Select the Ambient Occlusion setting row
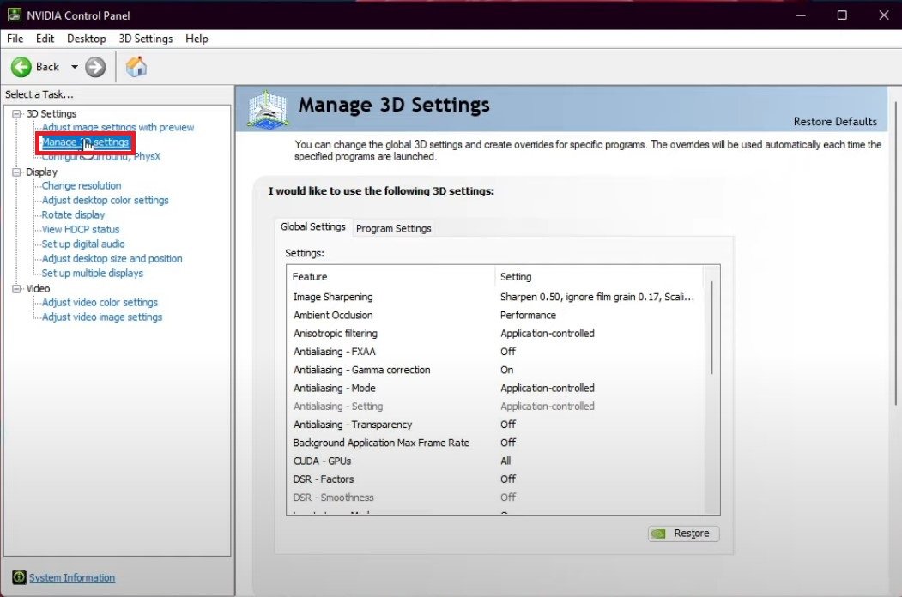 (333, 315)
